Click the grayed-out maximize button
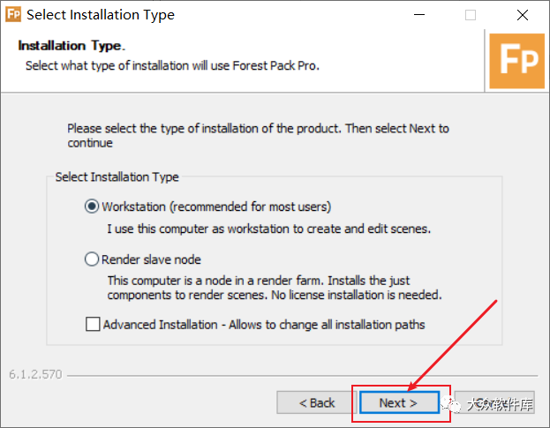 [471, 15]
